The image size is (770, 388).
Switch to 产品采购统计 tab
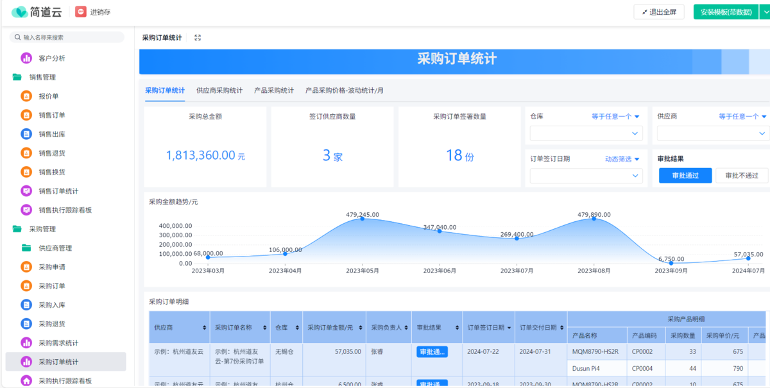[x=274, y=90]
